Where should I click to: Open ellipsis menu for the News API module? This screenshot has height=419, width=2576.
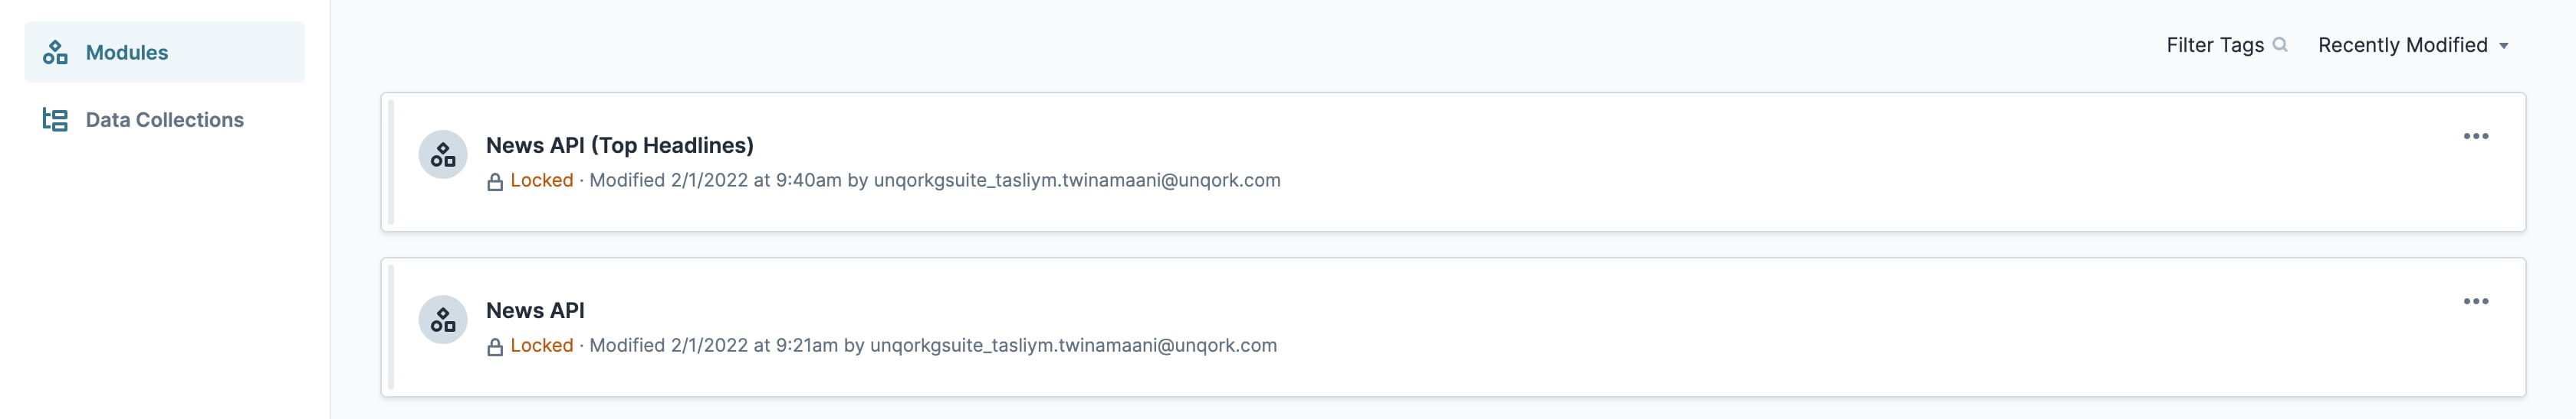coord(2476,301)
